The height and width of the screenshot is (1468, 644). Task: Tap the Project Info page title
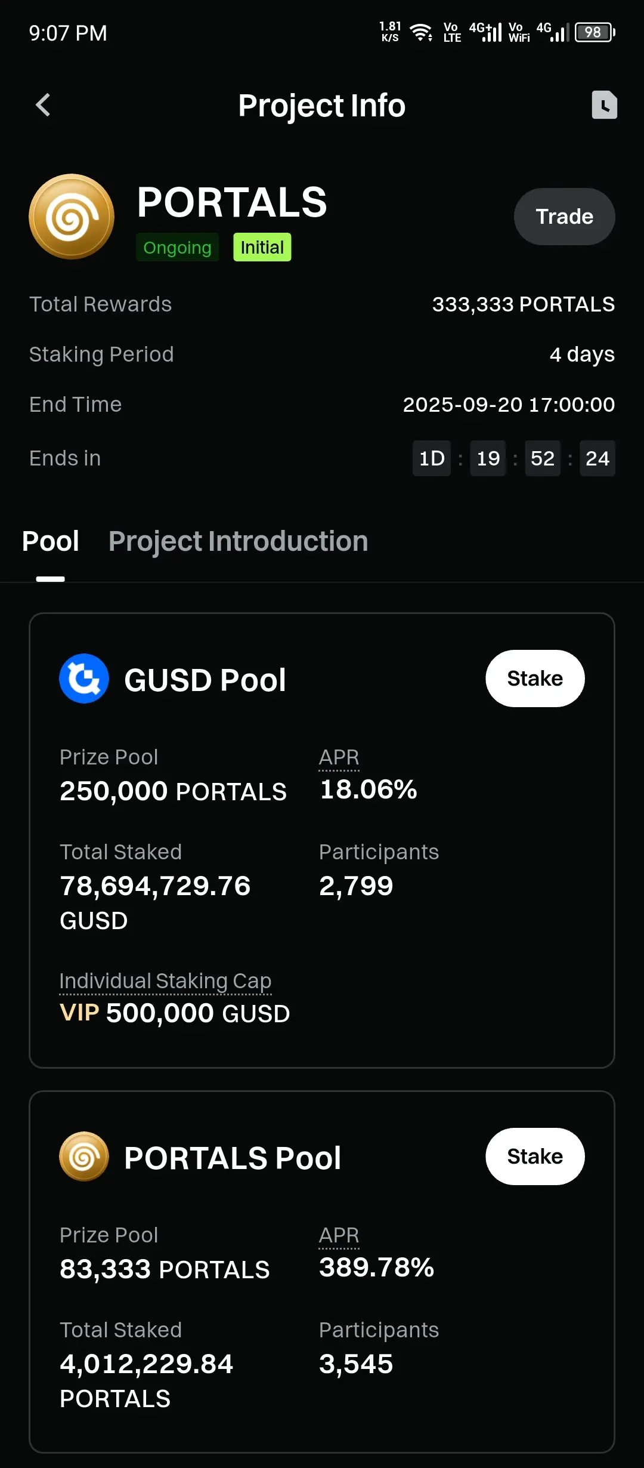click(322, 106)
